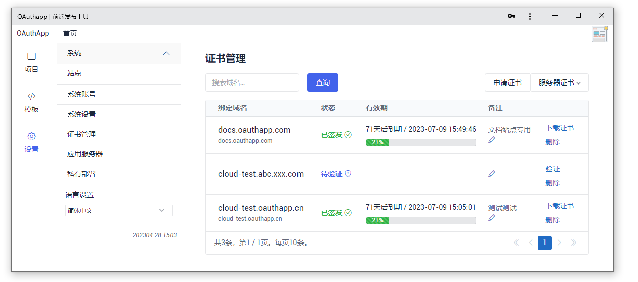
Task: Click the 测试测试 note text
Action: pyautogui.click(x=502, y=208)
